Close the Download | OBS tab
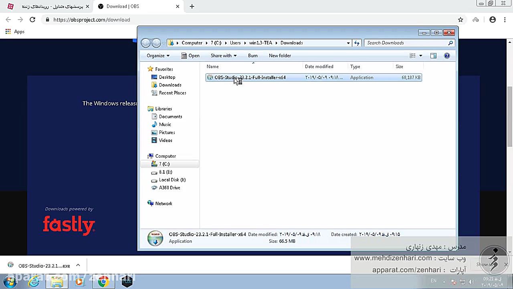This screenshot has width=513, height=289. 178,6
